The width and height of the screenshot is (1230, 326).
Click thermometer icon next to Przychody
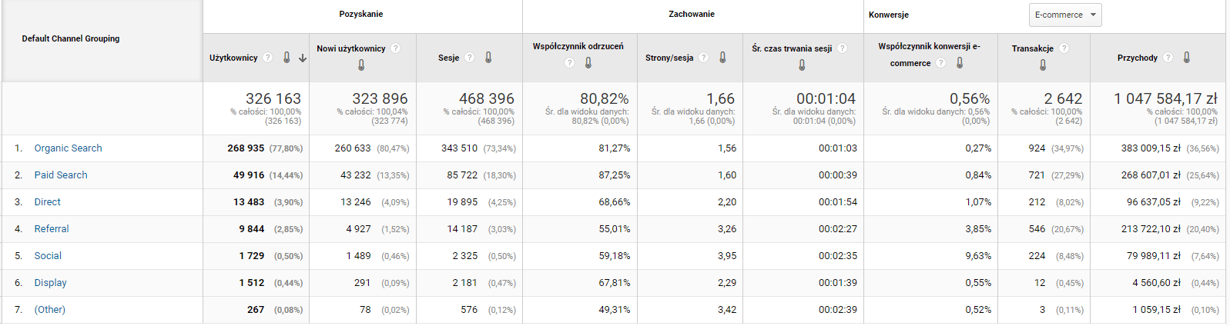tap(1186, 58)
